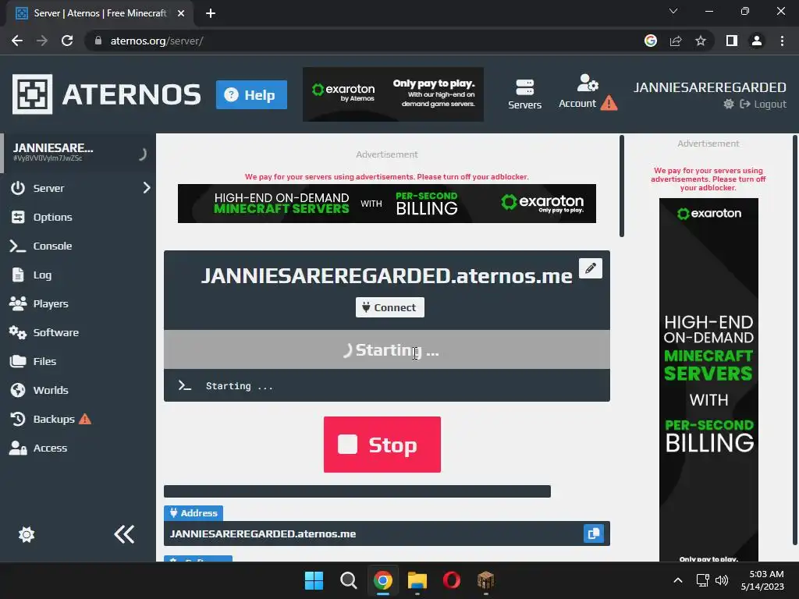Click the Aternos logo icon
The width and height of the screenshot is (799, 599).
click(32, 94)
